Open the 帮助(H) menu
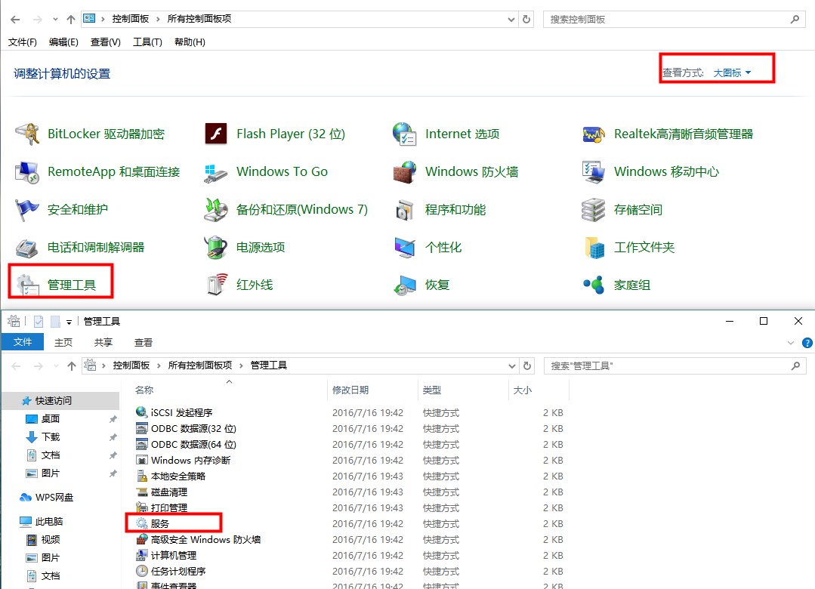The image size is (815, 589). [x=190, y=42]
